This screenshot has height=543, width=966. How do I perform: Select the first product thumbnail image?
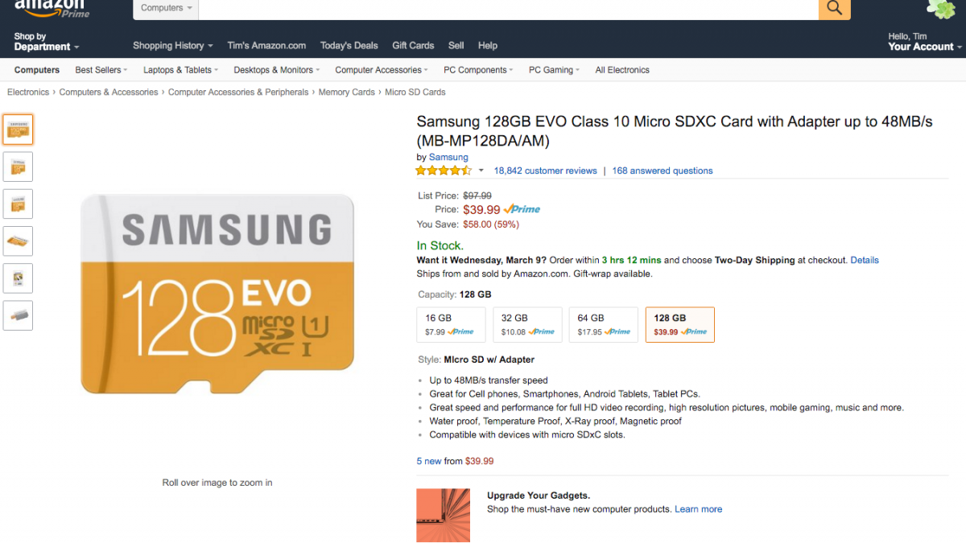click(18, 130)
